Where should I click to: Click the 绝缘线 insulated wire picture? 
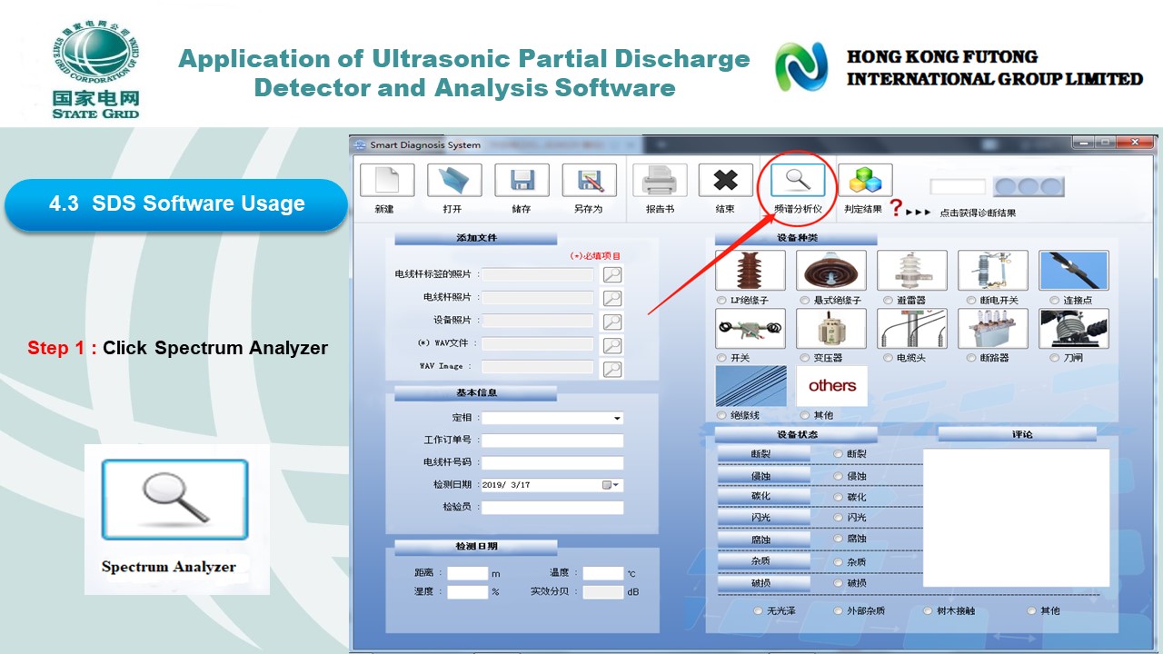pos(750,386)
